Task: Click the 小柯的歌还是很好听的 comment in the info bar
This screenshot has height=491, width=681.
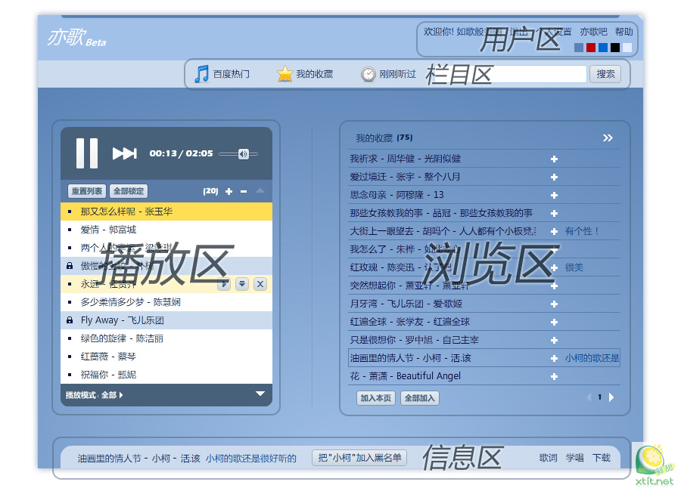Action: [x=251, y=458]
